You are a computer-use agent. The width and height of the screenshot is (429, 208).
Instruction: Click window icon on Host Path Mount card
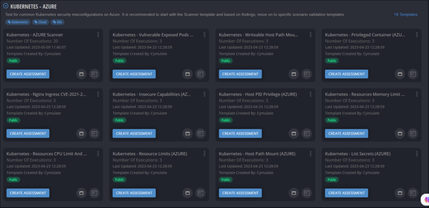(294, 193)
